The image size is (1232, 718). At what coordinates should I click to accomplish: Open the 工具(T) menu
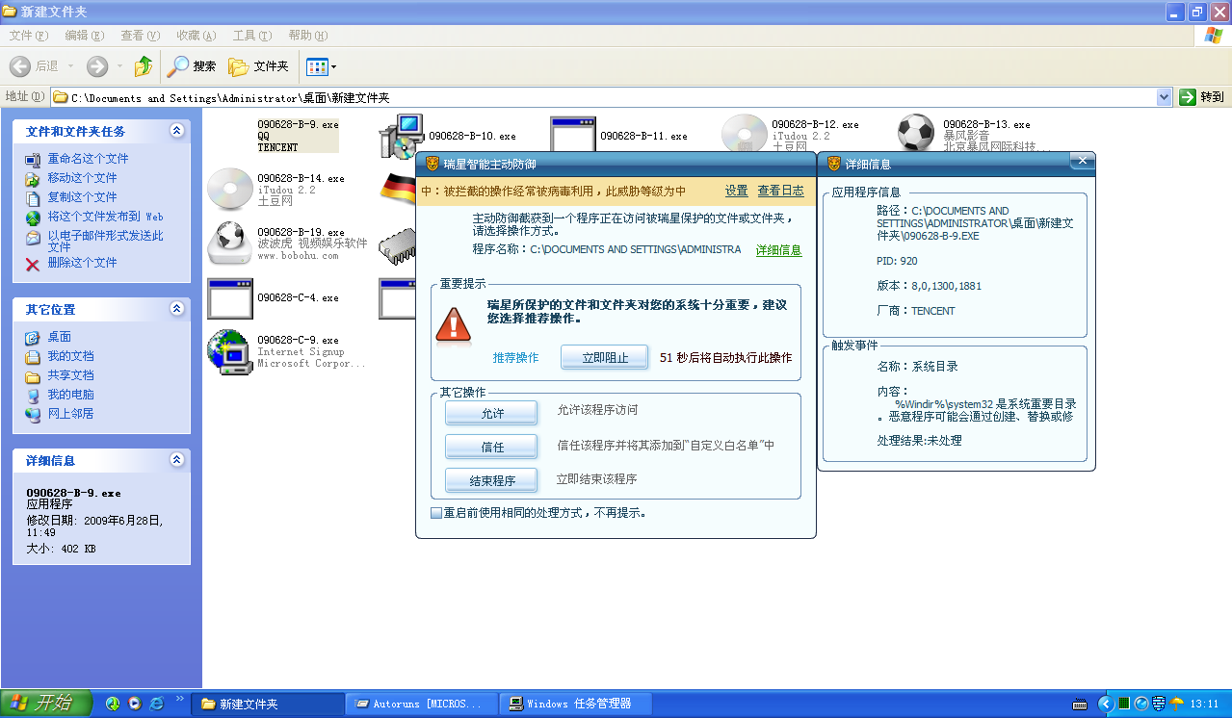point(251,36)
